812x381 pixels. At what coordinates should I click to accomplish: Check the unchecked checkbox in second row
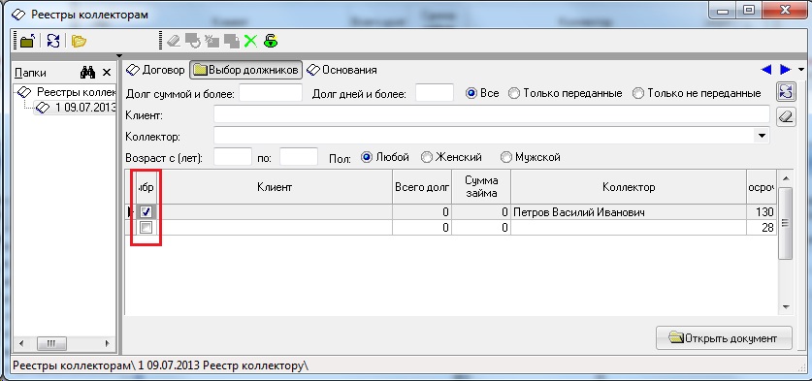coord(146,227)
